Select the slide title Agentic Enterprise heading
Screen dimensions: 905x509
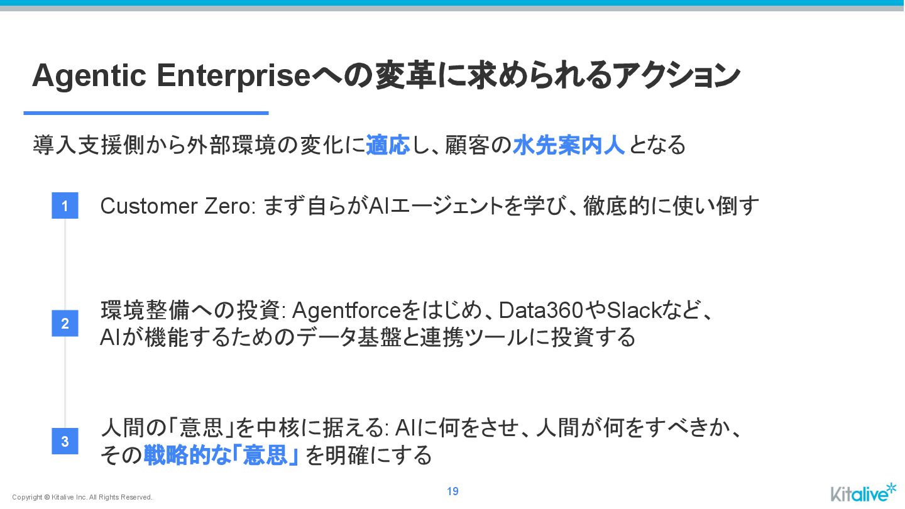[x=386, y=76]
